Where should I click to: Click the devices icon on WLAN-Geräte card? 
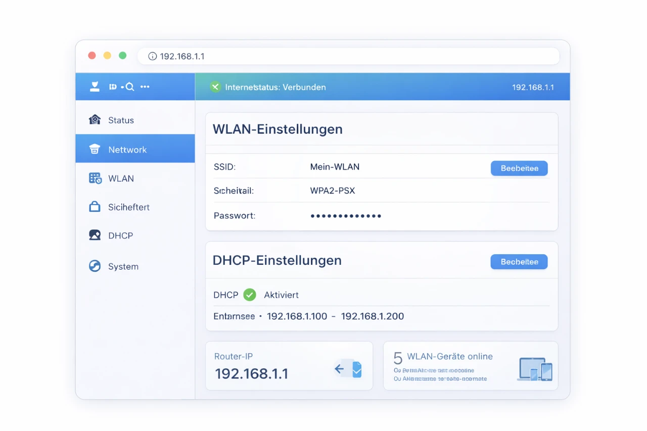(534, 369)
